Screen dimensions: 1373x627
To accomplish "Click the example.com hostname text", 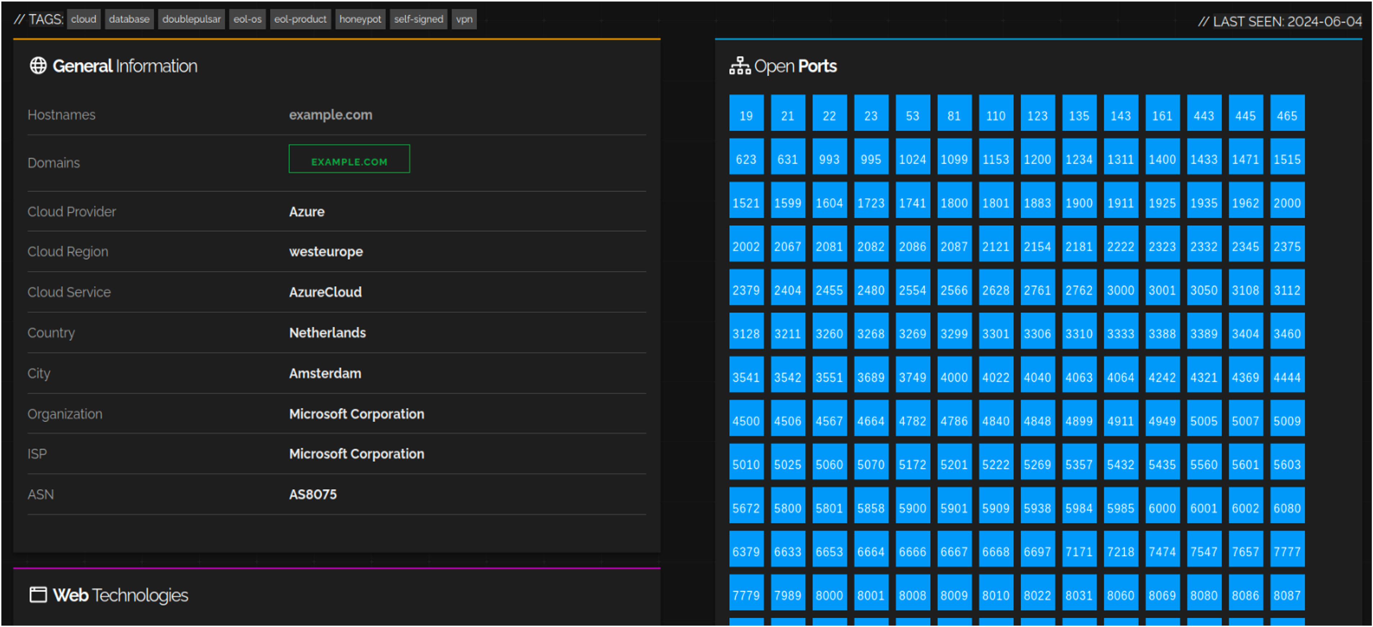I will point(331,115).
